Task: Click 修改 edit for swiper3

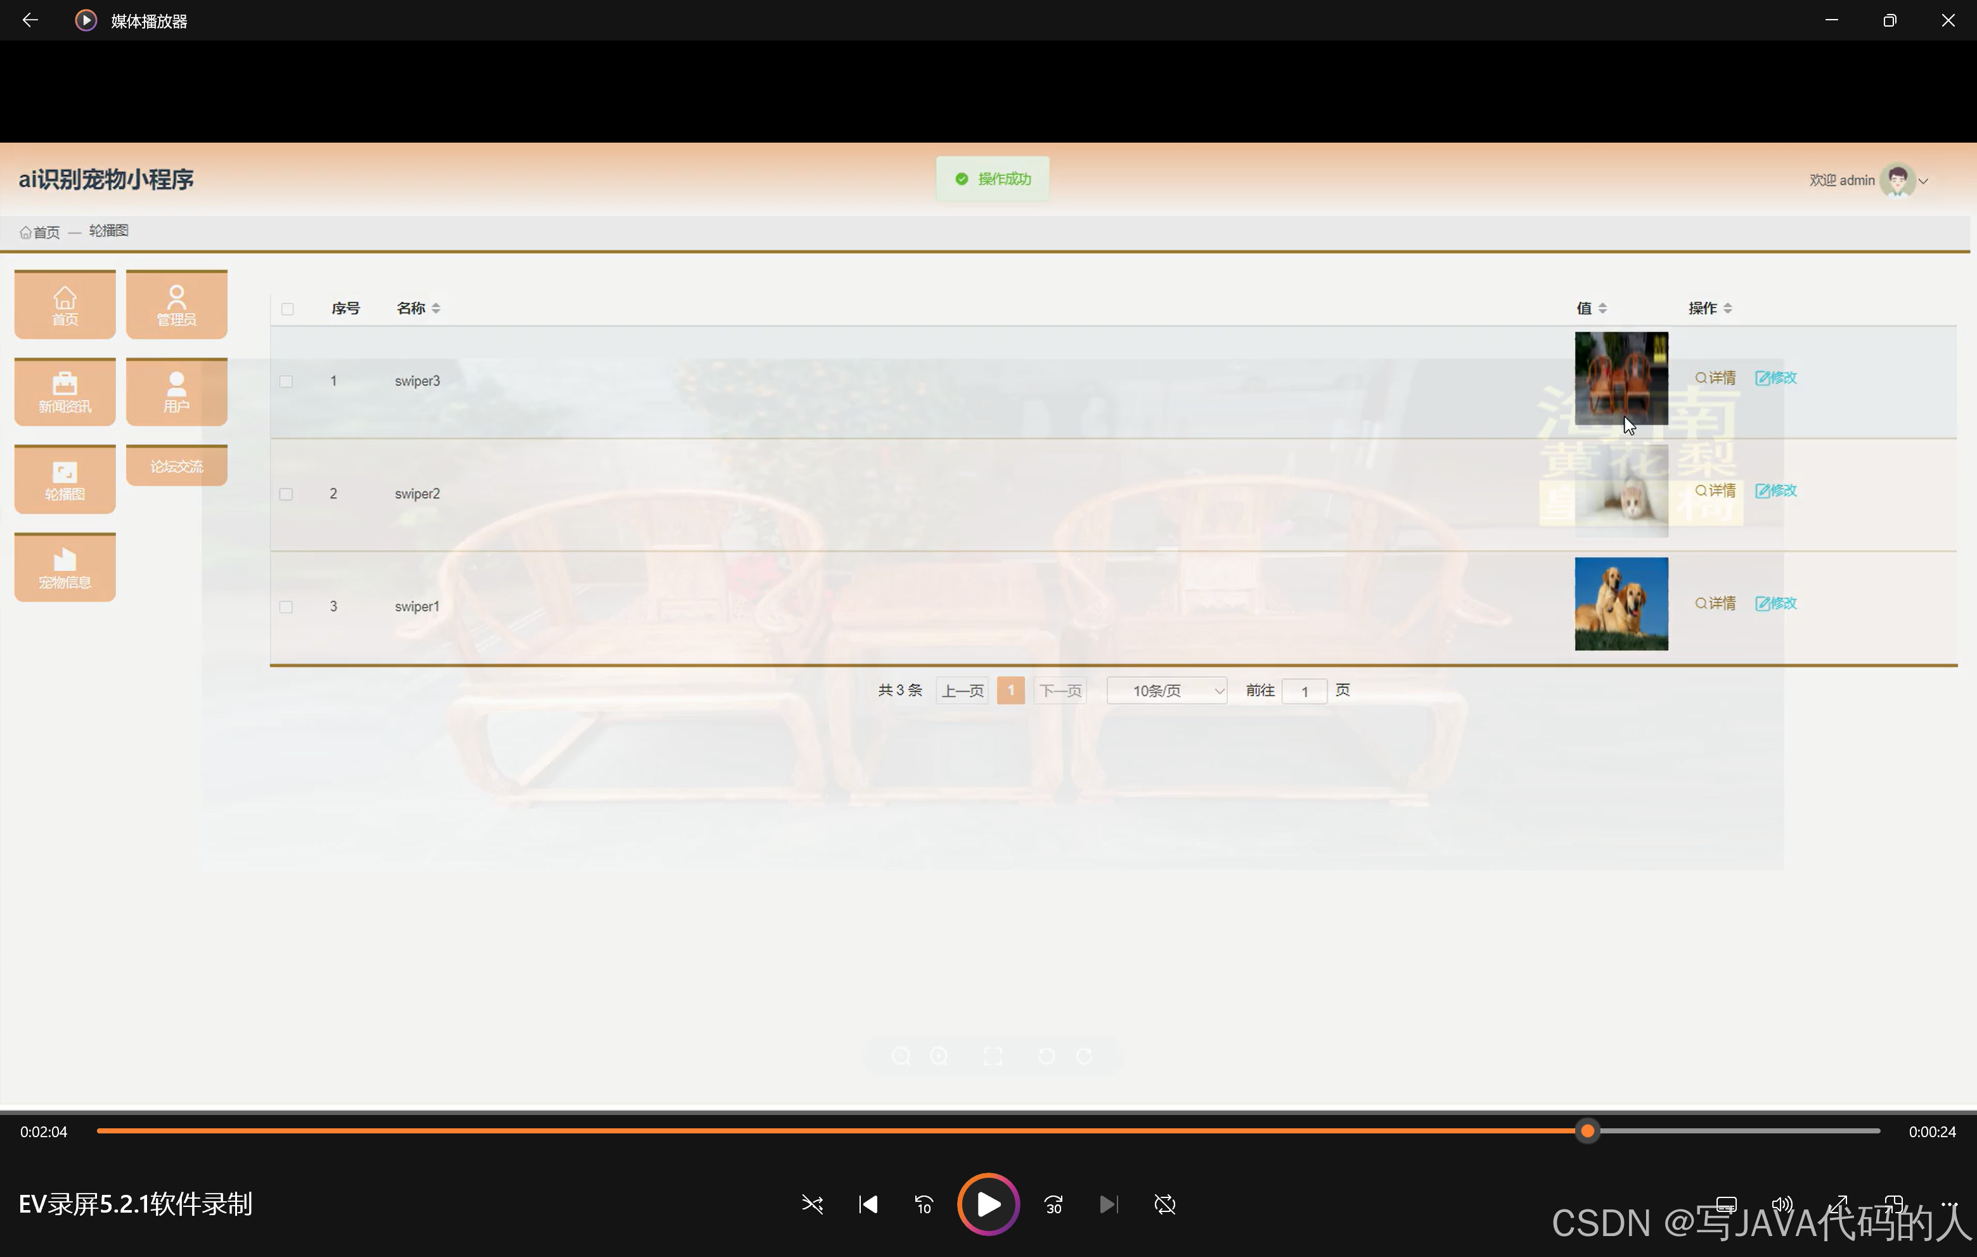Action: [x=1776, y=378]
